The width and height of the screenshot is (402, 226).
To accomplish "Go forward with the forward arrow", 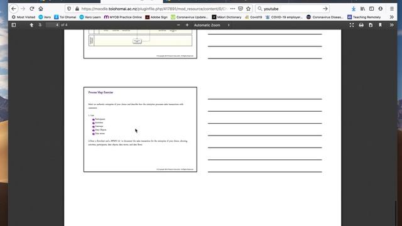I will tap(23, 9).
